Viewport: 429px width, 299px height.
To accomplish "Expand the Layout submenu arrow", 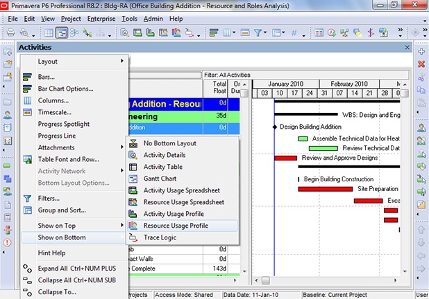I will coord(122,61).
